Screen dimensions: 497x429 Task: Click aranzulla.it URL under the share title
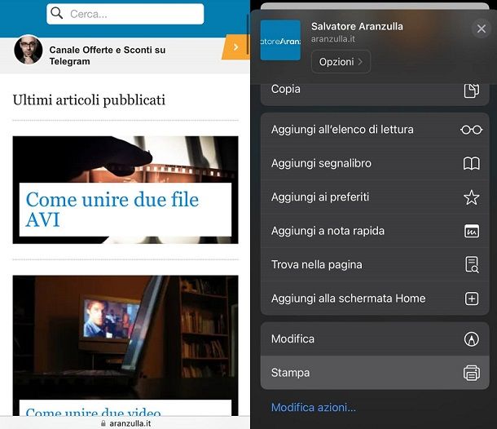tap(332, 39)
